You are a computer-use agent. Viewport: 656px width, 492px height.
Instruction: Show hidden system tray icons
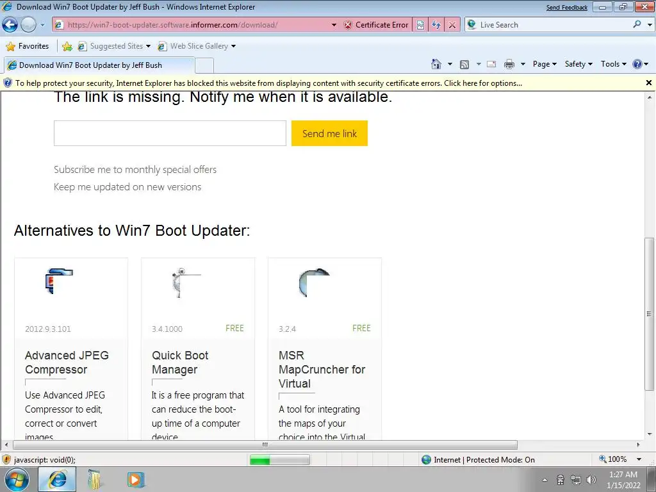[545, 480]
